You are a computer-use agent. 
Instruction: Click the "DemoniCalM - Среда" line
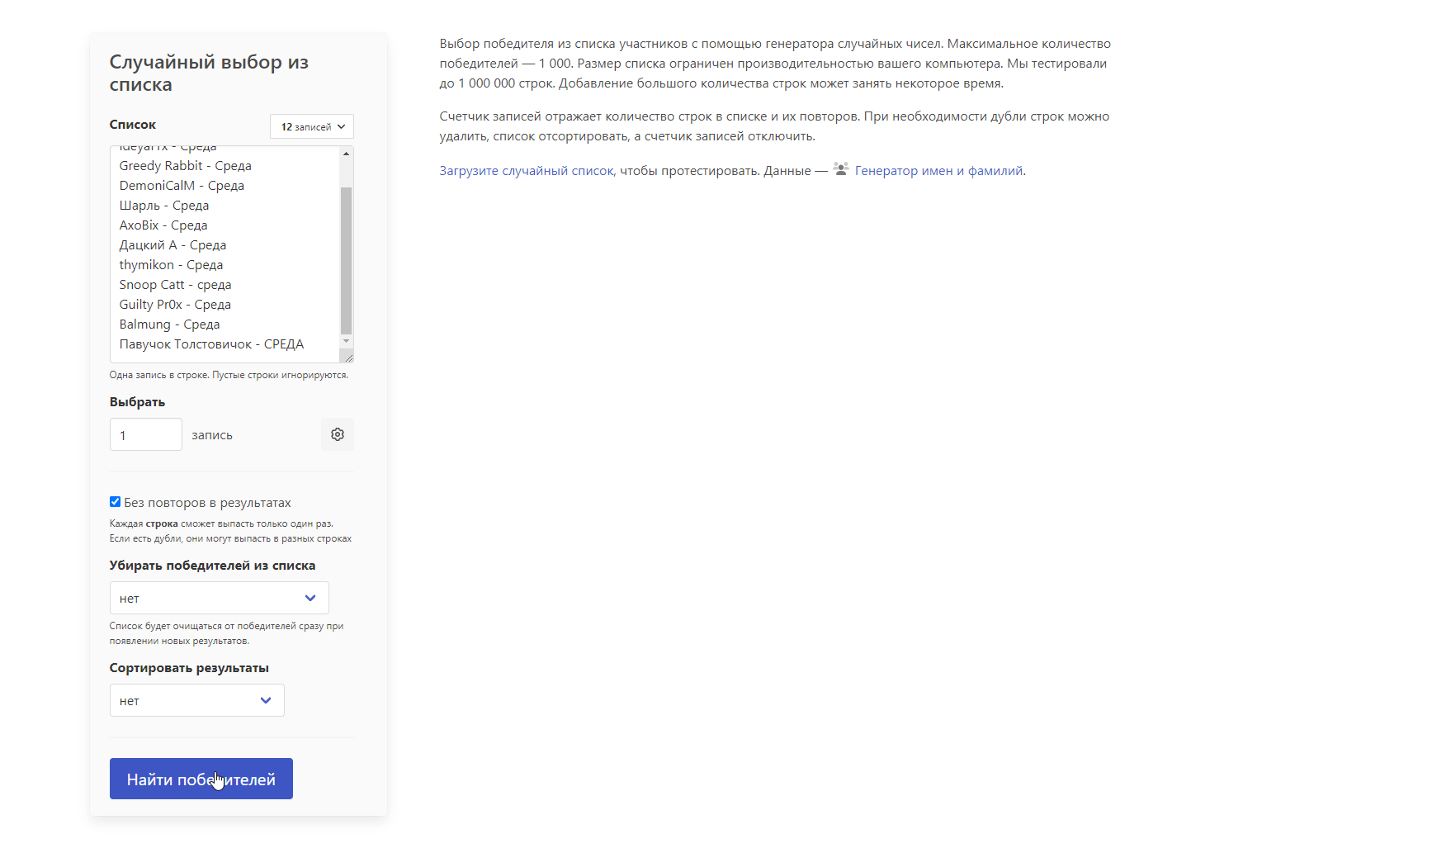pos(182,186)
